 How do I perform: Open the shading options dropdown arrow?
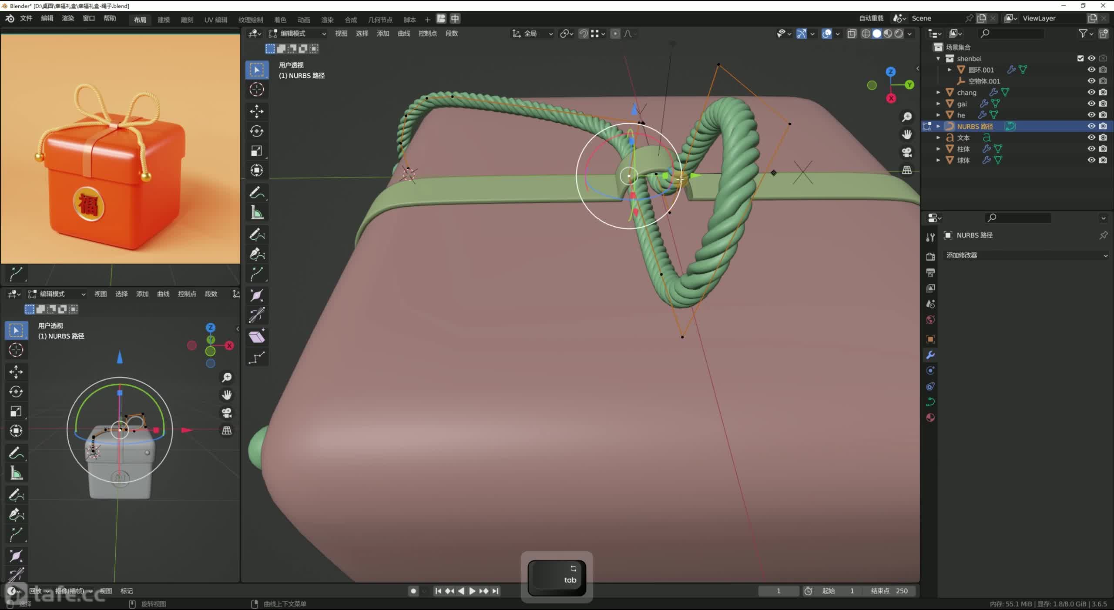coord(909,34)
